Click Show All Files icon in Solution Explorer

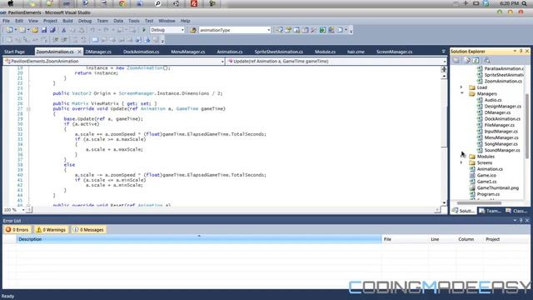(x=467, y=60)
